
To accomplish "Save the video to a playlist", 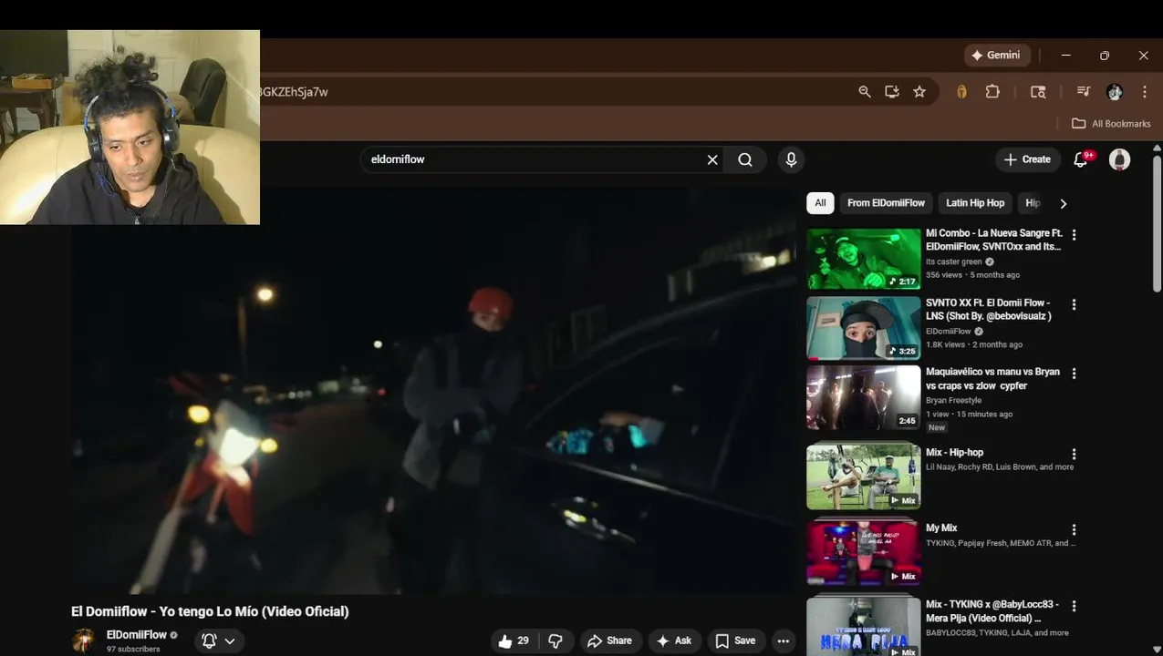I will tap(735, 641).
